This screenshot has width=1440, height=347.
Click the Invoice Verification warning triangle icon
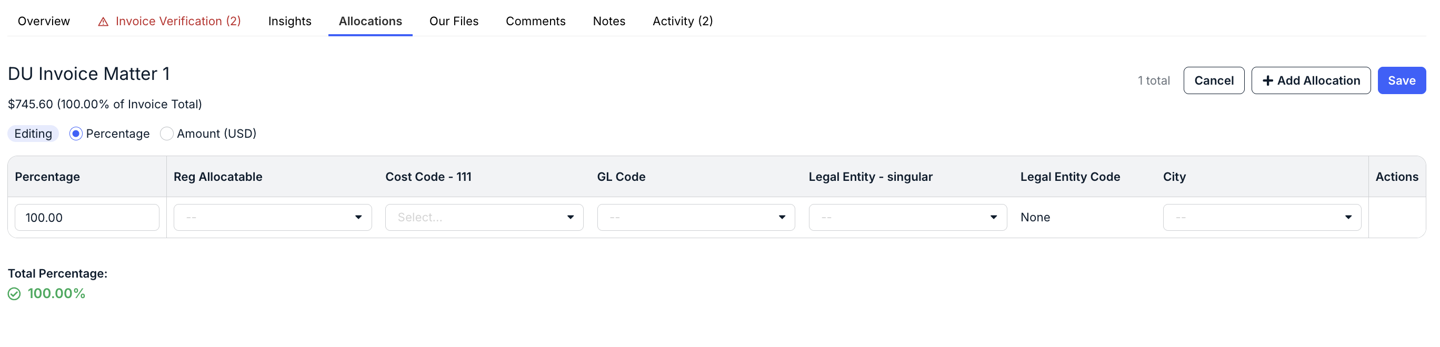[x=103, y=22]
